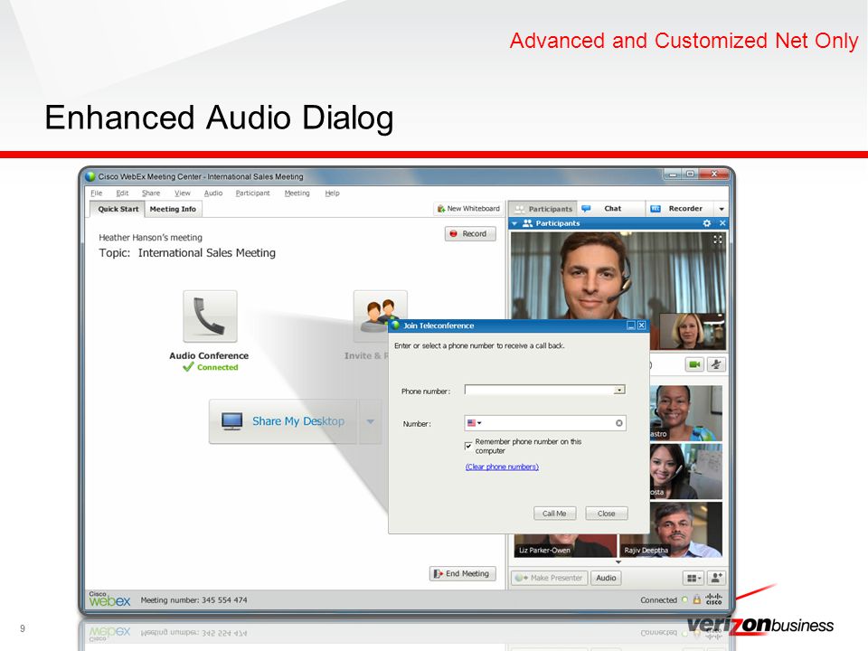
Task: Click the connection status indicator circle
Action: pos(684,599)
